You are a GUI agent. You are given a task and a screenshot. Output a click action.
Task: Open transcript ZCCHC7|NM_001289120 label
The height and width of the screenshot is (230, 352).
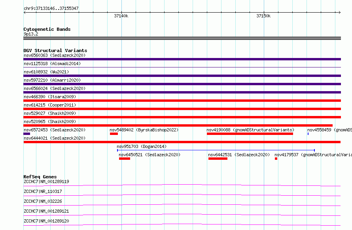click(46, 221)
